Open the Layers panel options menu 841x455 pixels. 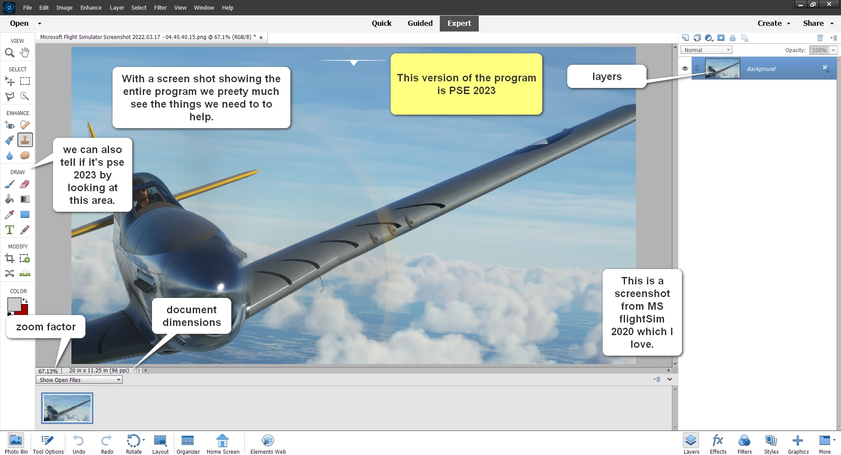click(x=834, y=38)
